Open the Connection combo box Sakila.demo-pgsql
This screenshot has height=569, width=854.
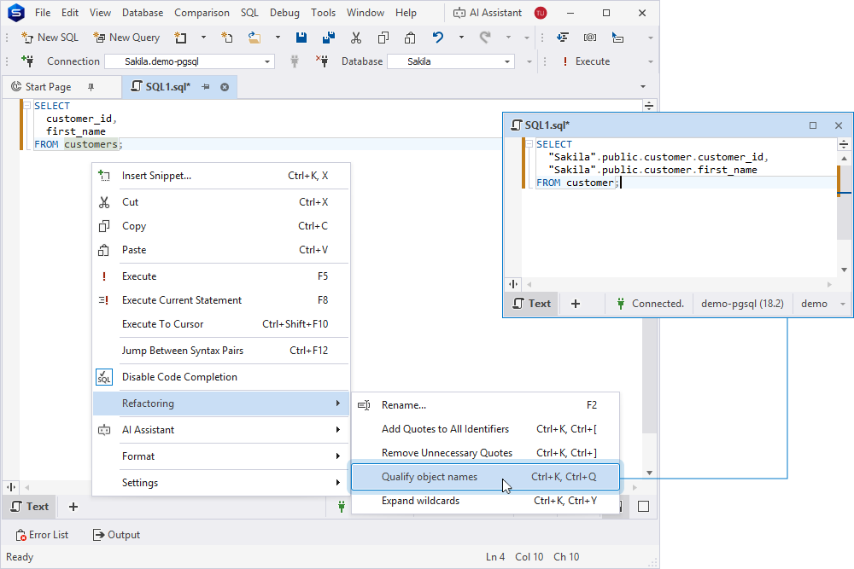click(190, 61)
